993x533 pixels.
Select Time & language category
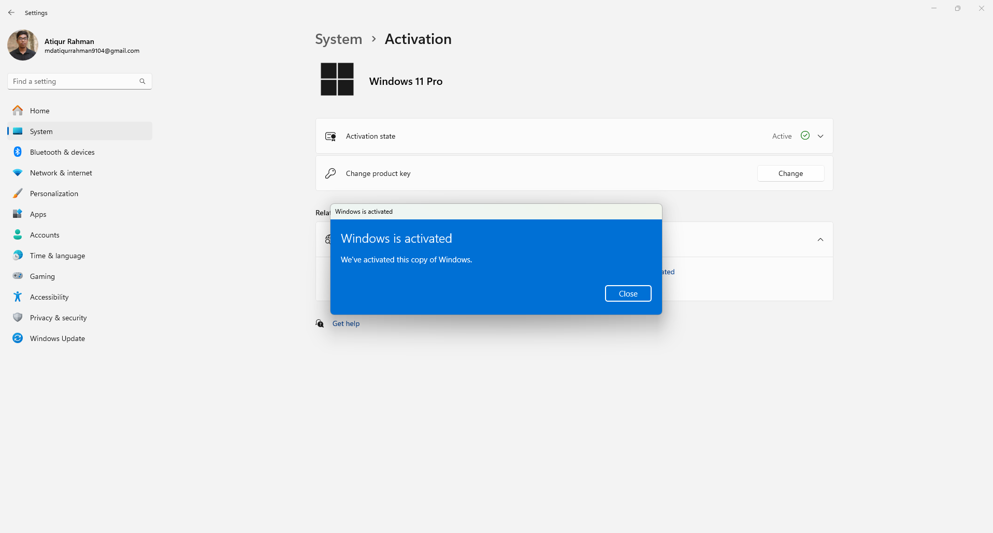pyautogui.click(x=57, y=256)
